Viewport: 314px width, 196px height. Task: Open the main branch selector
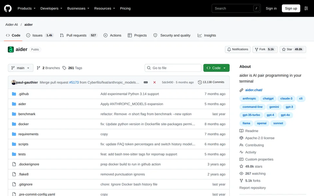tap(20, 68)
